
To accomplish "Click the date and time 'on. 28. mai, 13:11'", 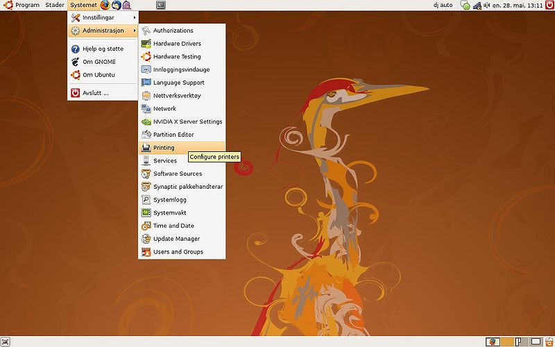I will pos(518,6).
